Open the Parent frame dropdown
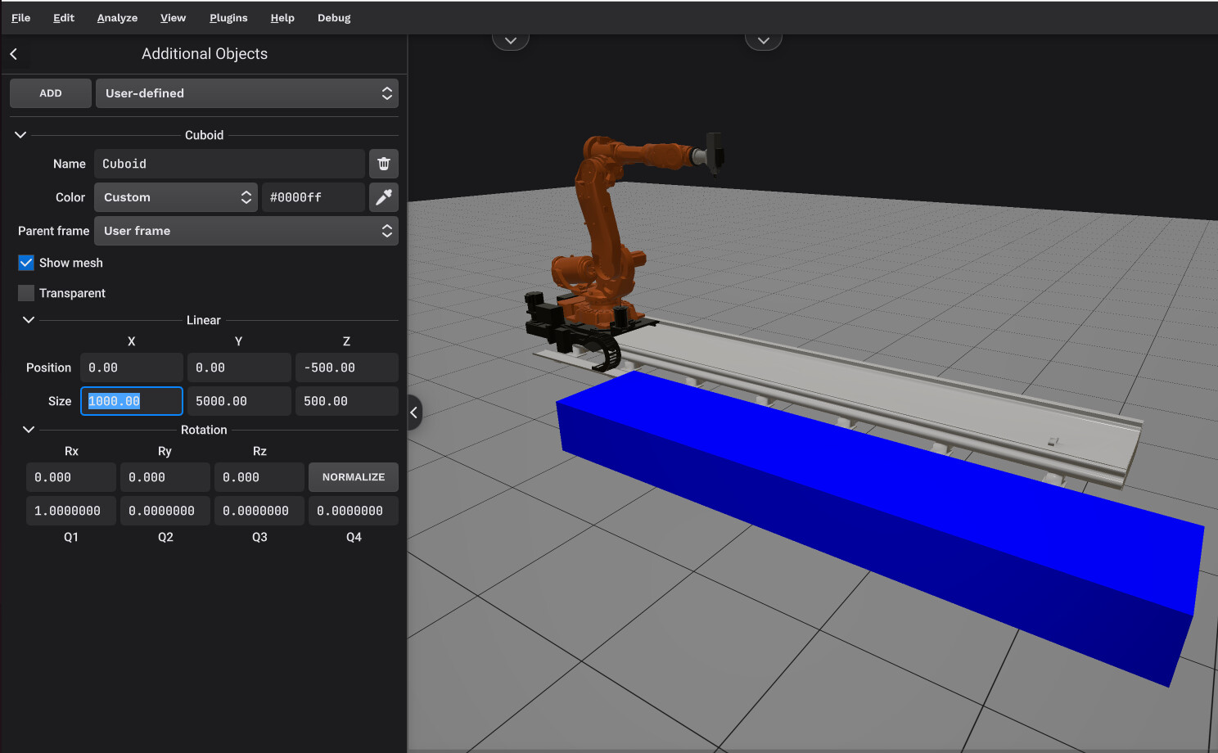Viewport: 1218px width, 753px height. [246, 231]
